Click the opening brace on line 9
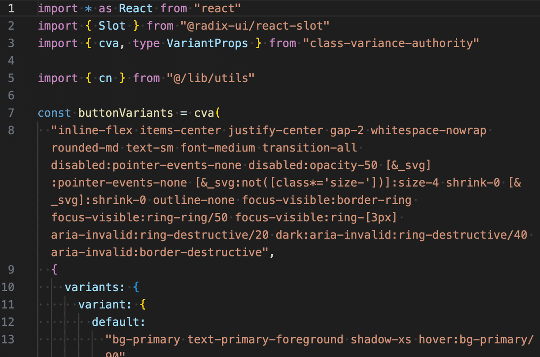This screenshot has height=357, width=540. pos(54,269)
